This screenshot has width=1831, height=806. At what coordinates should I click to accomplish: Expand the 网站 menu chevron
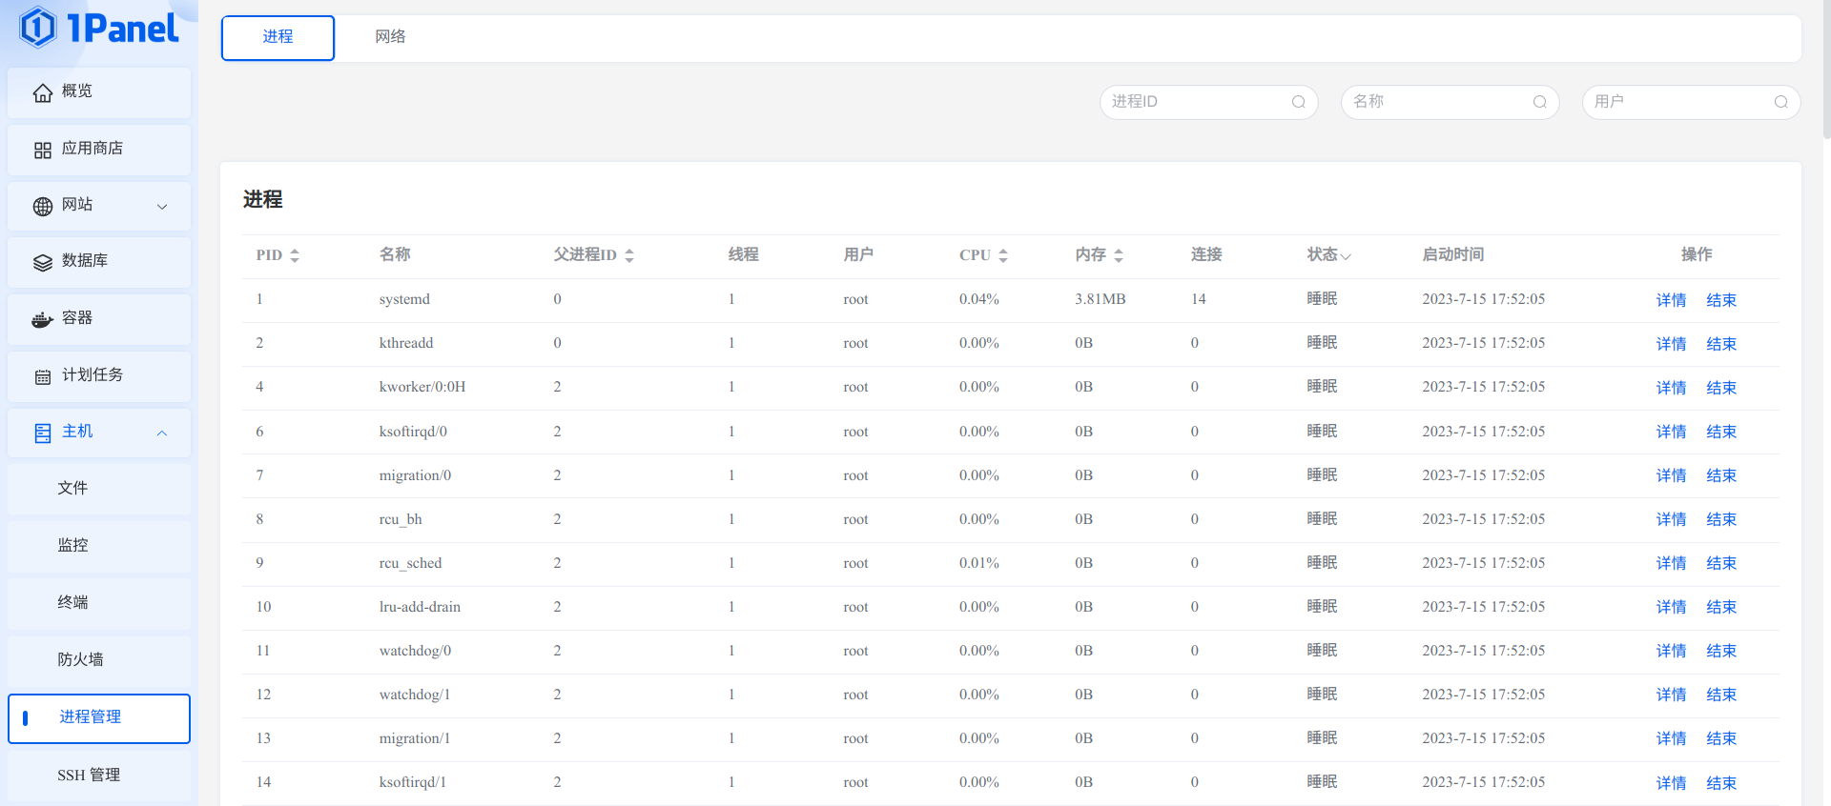[162, 206]
